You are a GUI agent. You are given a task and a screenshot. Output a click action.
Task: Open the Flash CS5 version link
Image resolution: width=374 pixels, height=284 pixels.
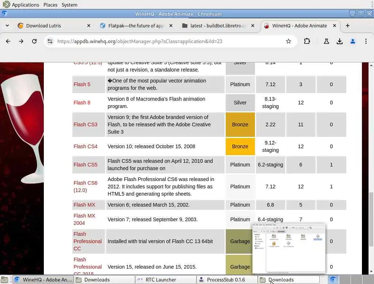click(x=85, y=165)
